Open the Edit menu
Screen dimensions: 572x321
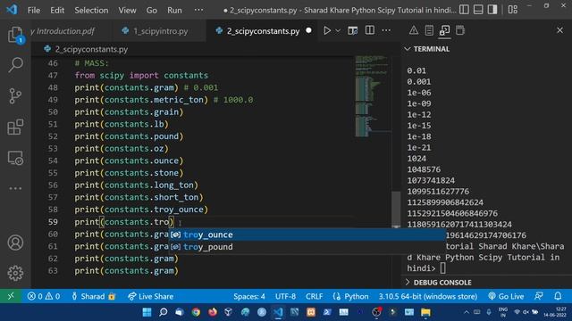57,10
